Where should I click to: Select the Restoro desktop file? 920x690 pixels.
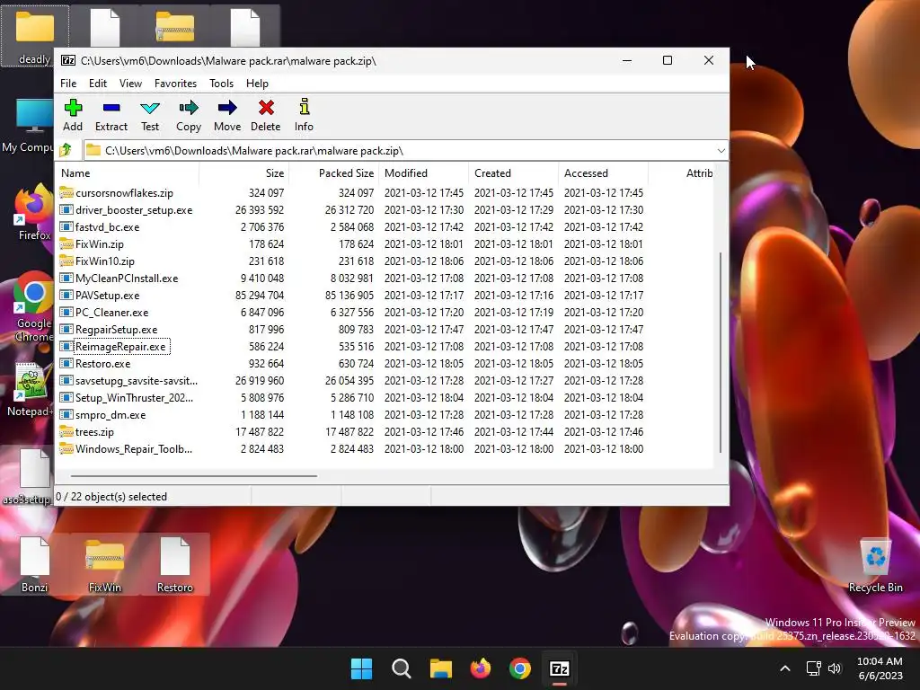click(175, 564)
